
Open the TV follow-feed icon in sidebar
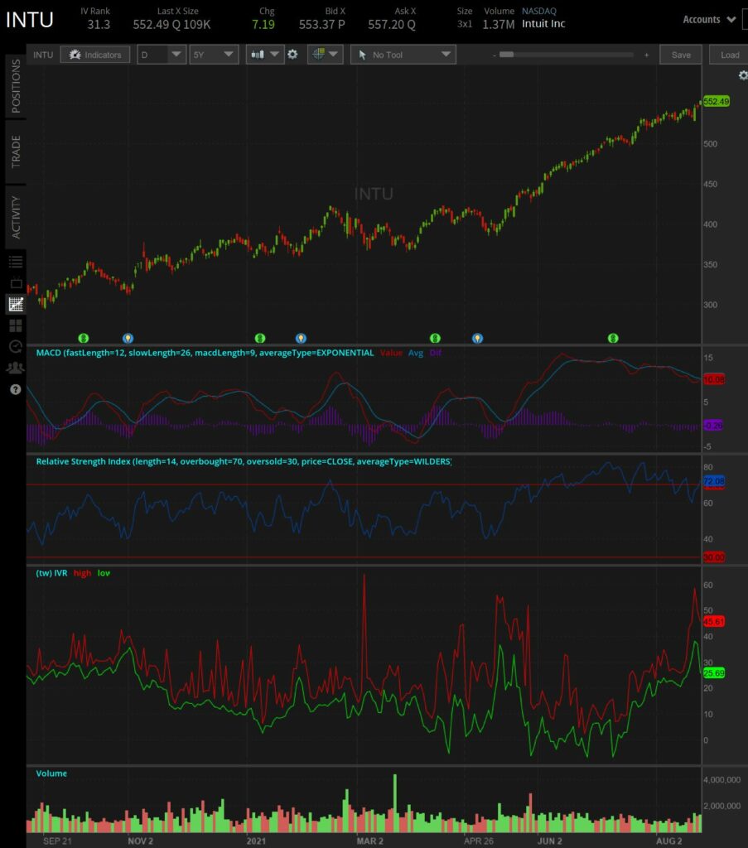16,283
